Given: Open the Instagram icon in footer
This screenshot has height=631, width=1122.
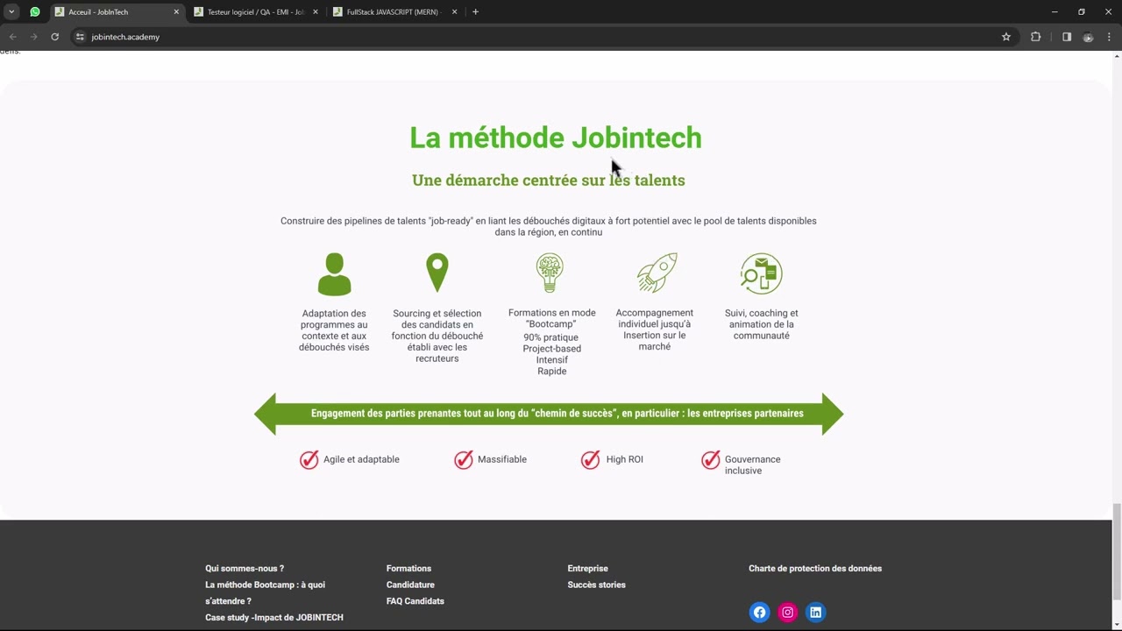Looking at the screenshot, I should [788, 613].
